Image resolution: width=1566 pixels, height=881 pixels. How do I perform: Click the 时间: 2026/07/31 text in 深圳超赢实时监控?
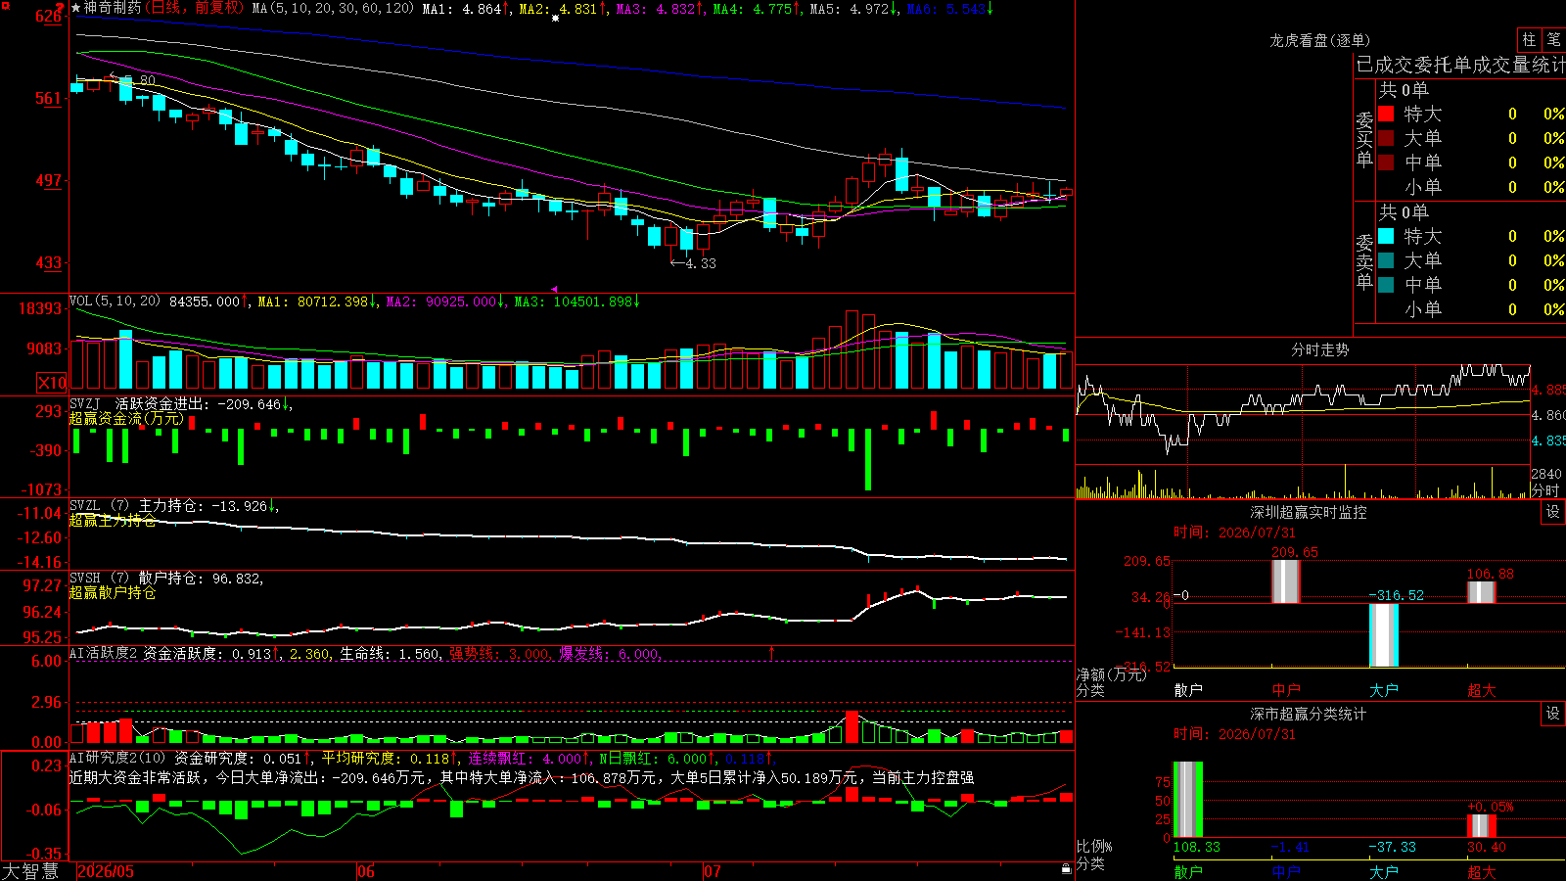click(1234, 533)
